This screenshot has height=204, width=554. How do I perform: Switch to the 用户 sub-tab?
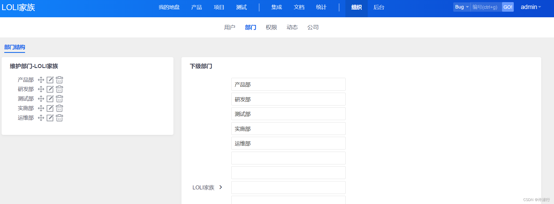pos(230,27)
